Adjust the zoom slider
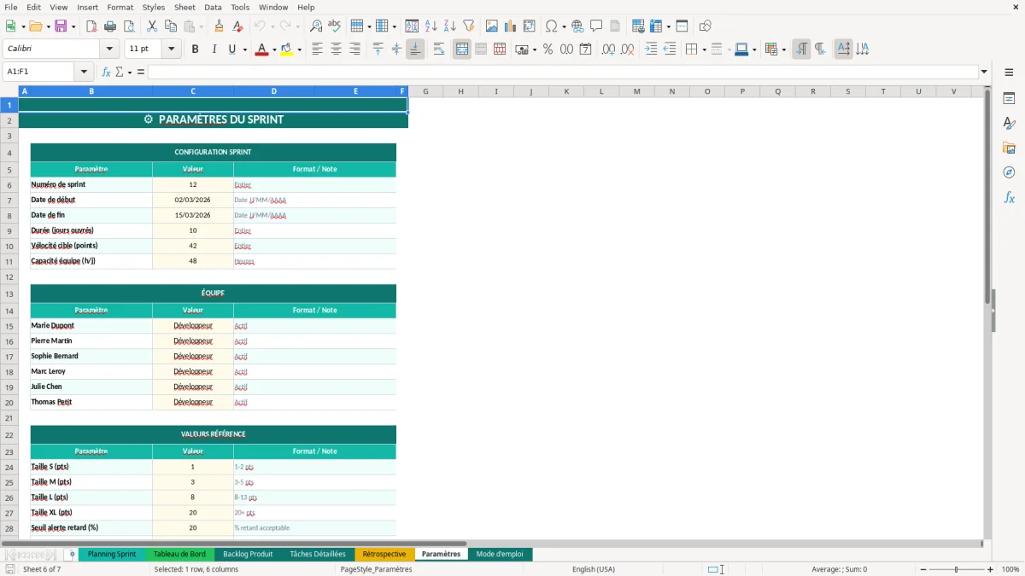The width and height of the screenshot is (1025, 576). tap(957, 569)
